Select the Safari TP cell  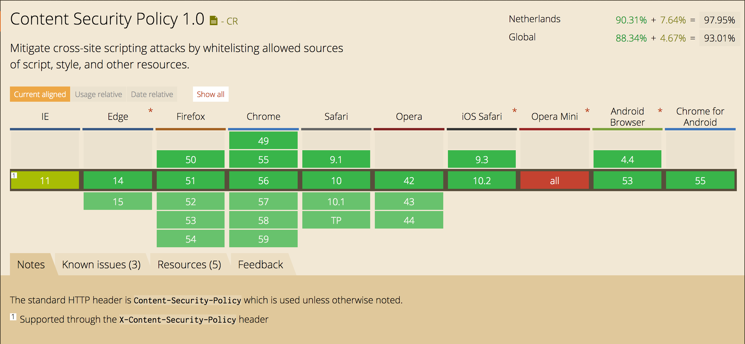pos(336,220)
